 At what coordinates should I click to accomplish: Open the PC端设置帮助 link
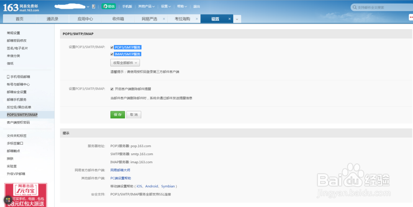121,178
